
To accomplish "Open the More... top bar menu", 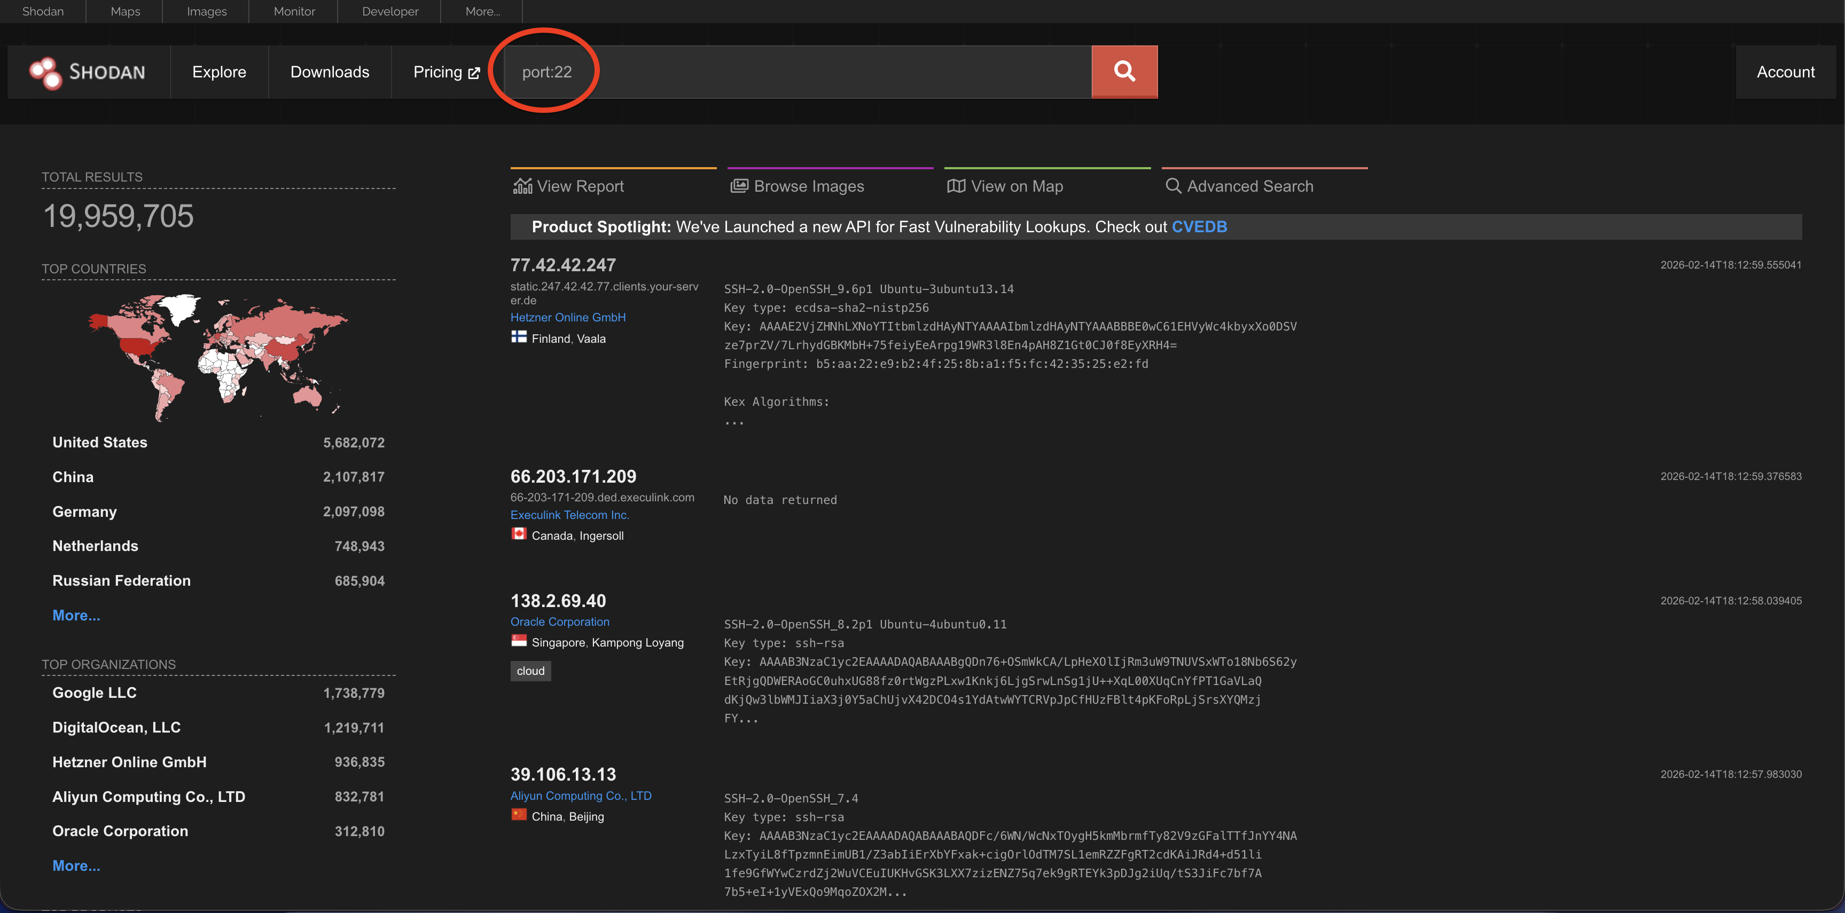I will coord(482,11).
